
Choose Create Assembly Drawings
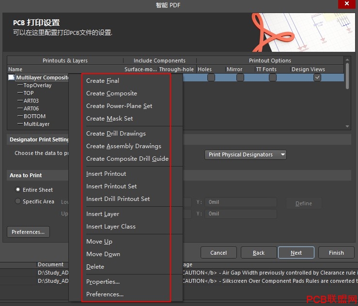(124, 146)
